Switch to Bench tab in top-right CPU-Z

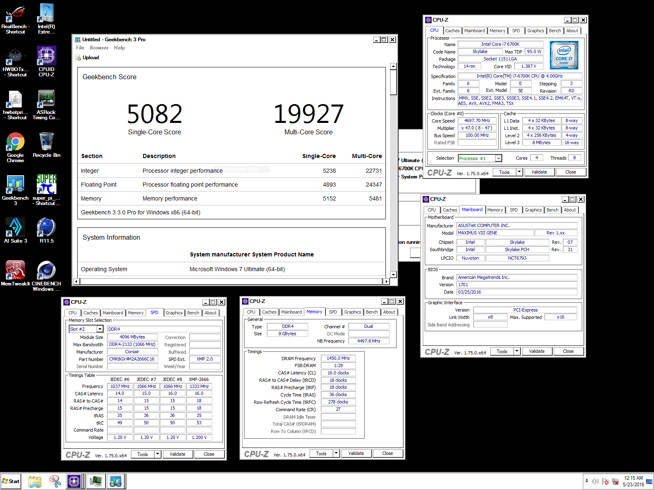[x=555, y=31]
